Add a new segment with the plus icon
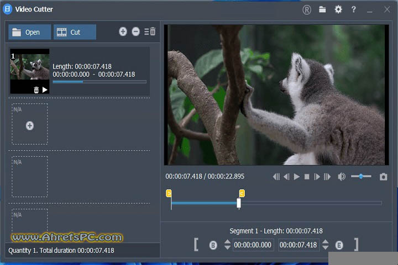Image resolution: width=398 pixels, height=265 pixels. coord(123,31)
